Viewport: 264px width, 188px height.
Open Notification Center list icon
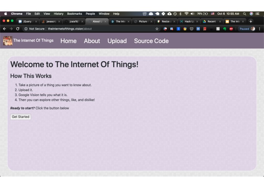(258, 14)
